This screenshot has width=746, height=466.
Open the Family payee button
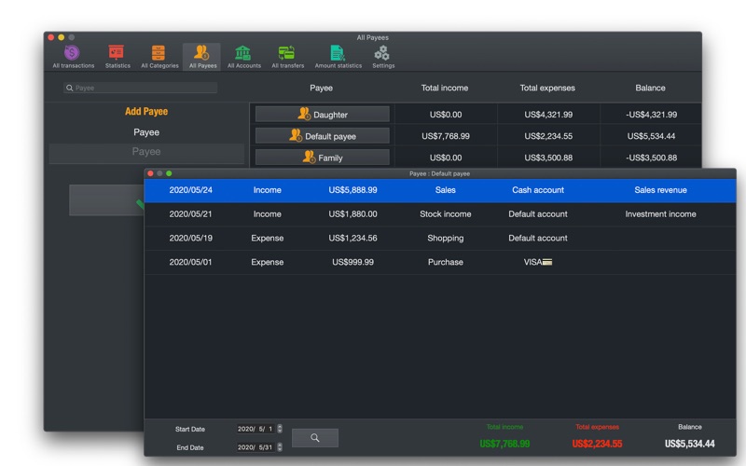pyautogui.click(x=322, y=158)
